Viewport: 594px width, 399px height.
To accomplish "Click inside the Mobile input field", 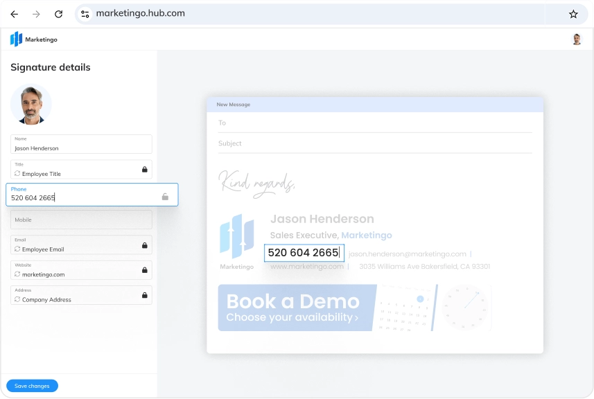I will 81,220.
